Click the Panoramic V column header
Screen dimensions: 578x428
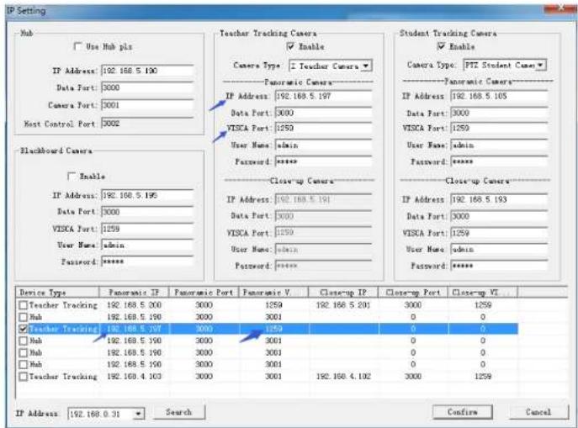point(273,293)
